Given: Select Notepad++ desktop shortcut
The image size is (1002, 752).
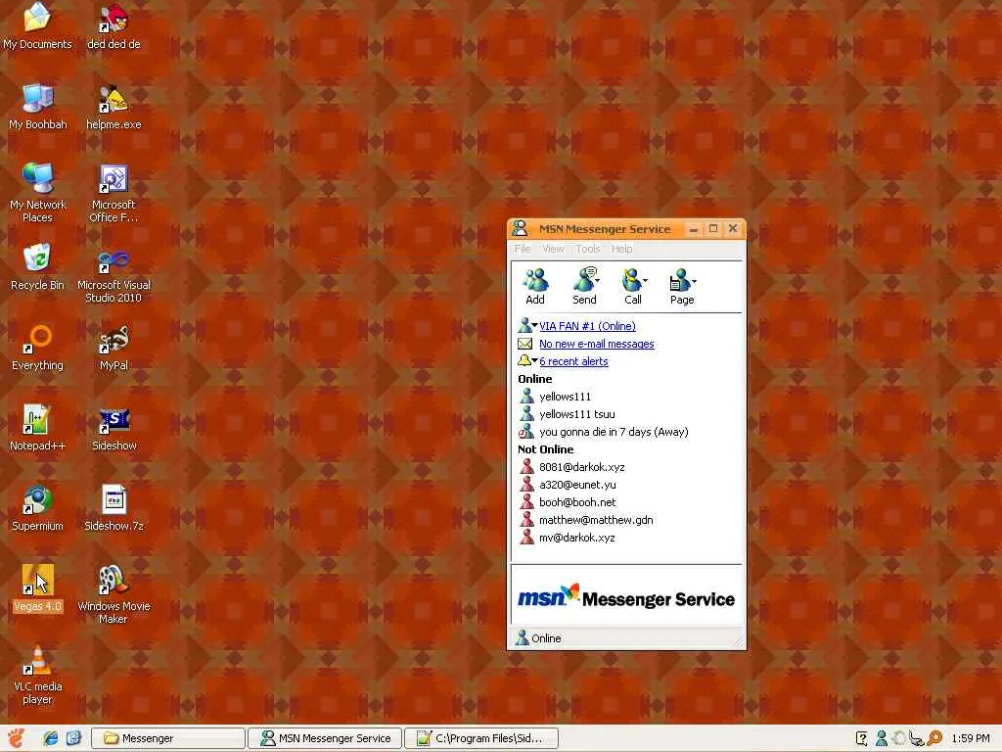Looking at the screenshot, I should pyautogui.click(x=37, y=427).
